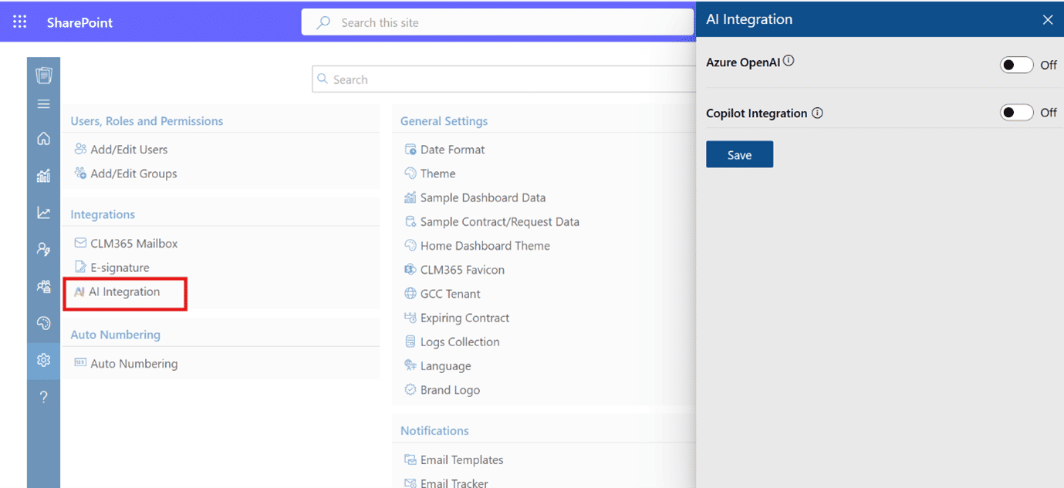Image resolution: width=1064 pixels, height=488 pixels.
Task: Click the help question mark icon
Action: click(x=43, y=397)
